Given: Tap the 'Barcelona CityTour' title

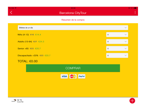Looking at the screenshot, I should 73,13.
